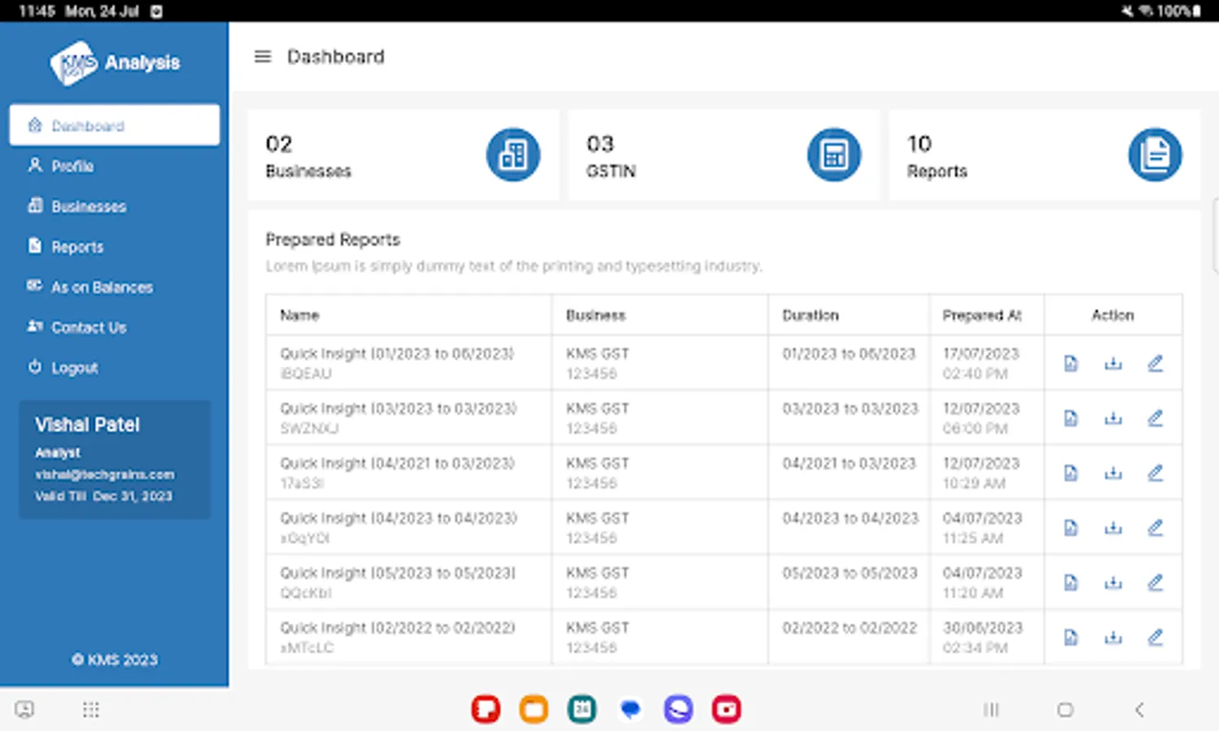Tap the Android back navigation arrow

click(1139, 710)
